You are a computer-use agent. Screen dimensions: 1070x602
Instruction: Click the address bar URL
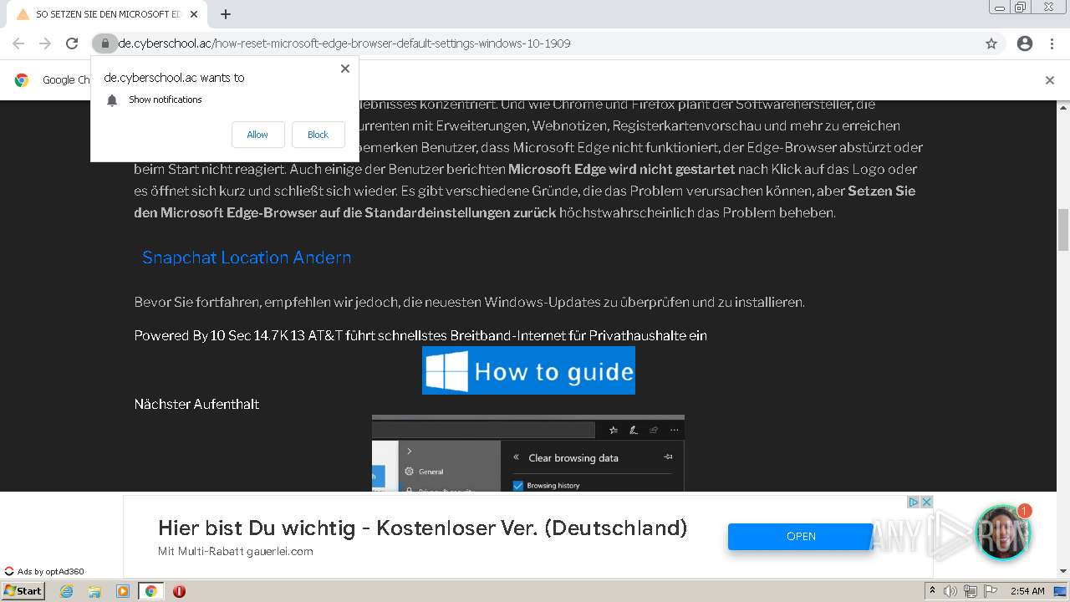(x=344, y=43)
